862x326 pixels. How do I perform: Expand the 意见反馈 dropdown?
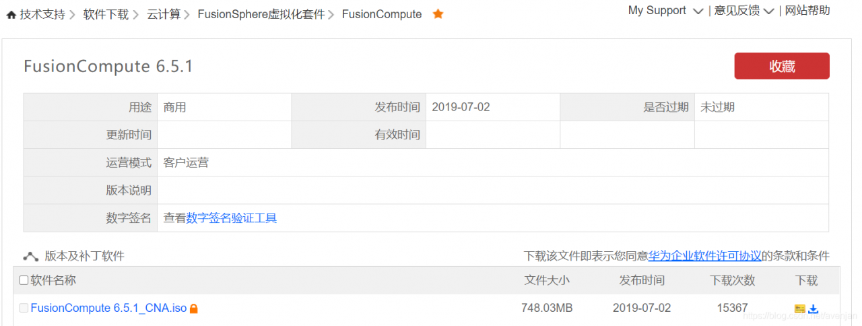click(x=768, y=11)
